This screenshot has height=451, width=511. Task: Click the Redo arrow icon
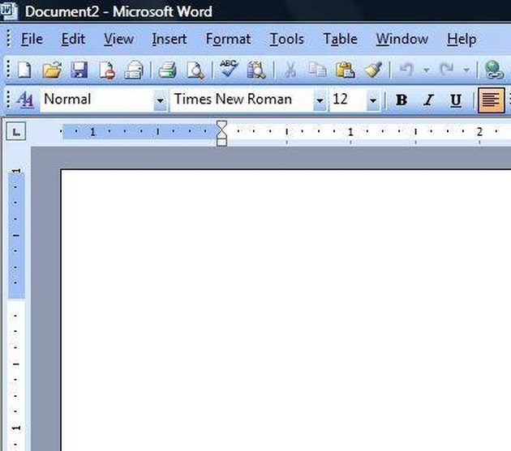[447, 70]
